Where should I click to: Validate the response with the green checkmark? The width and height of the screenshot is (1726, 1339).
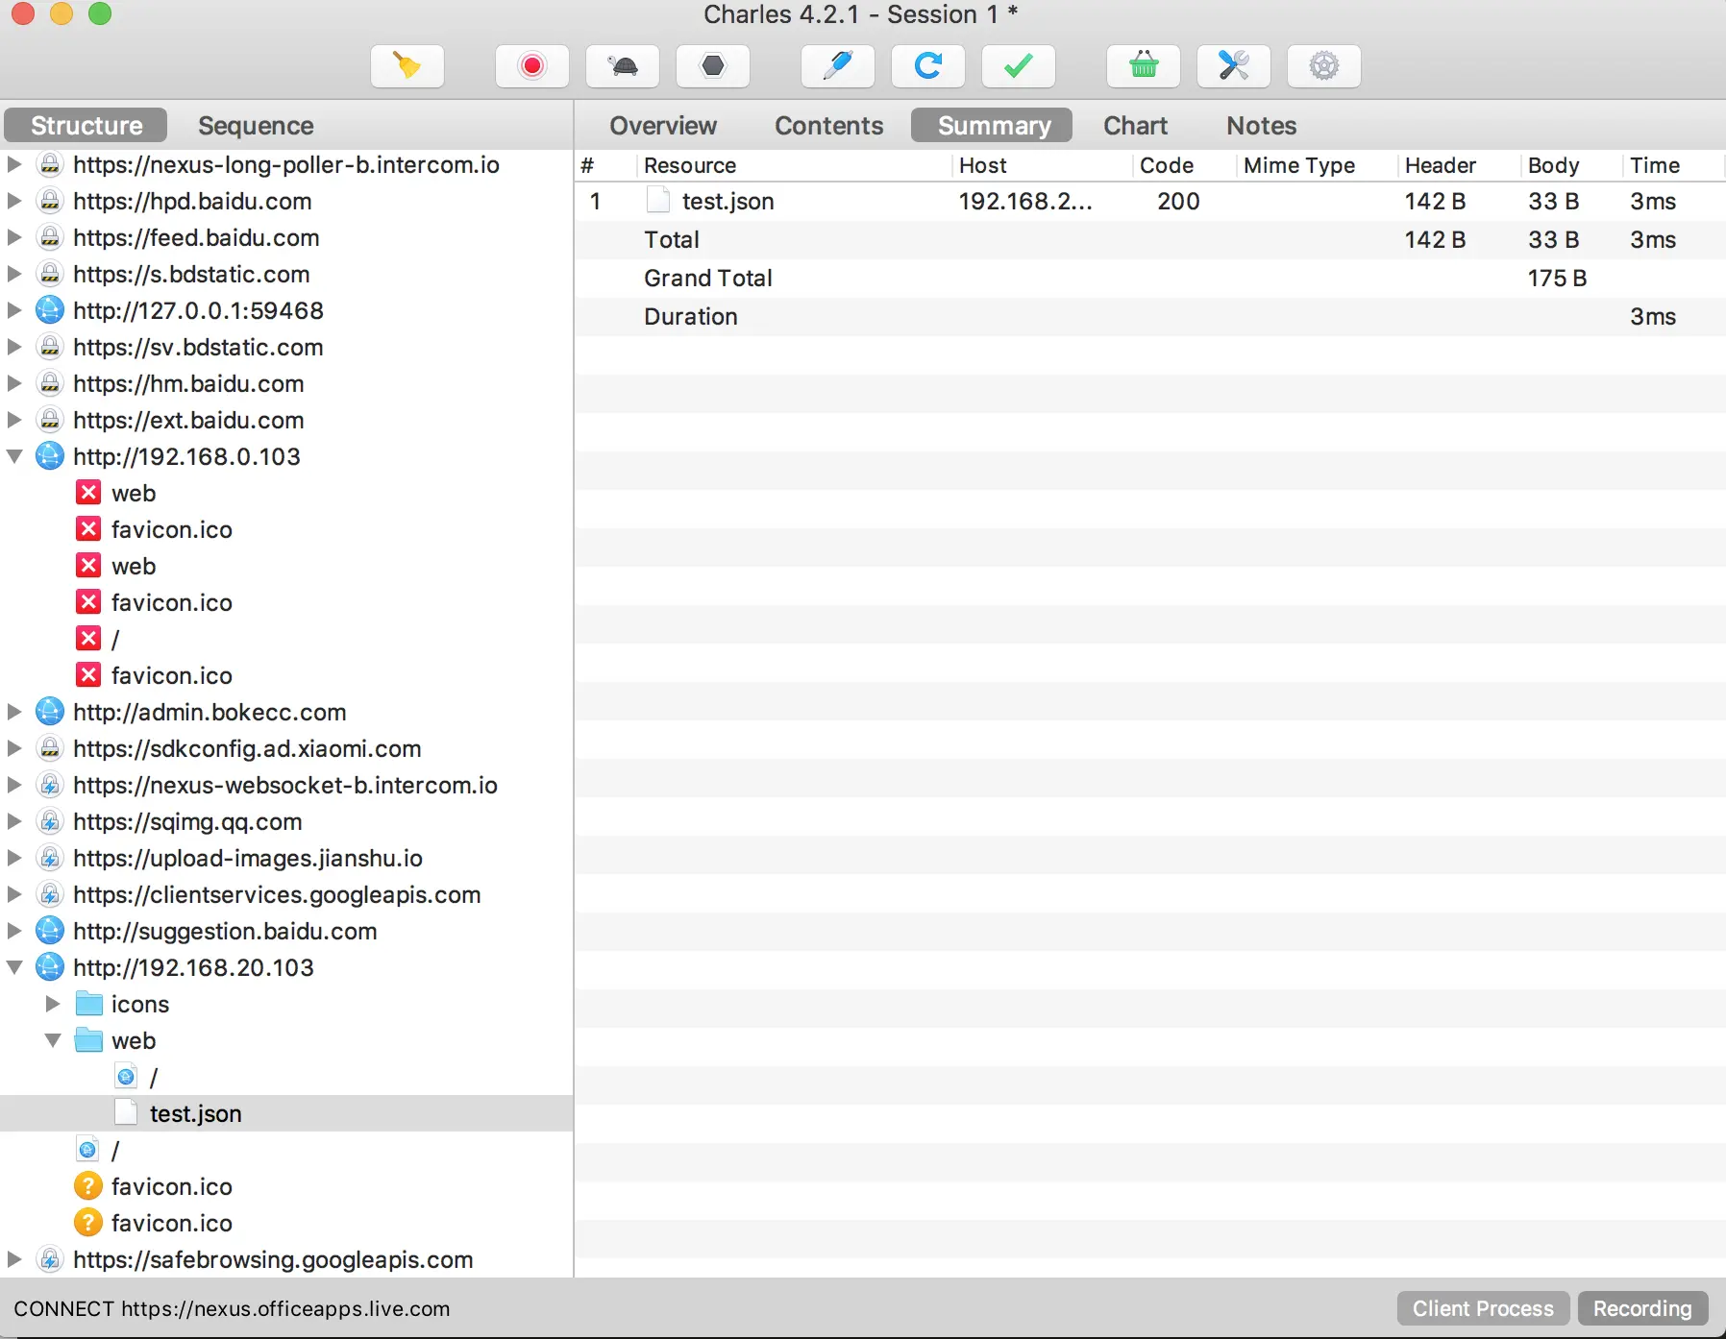[1019, 66]
